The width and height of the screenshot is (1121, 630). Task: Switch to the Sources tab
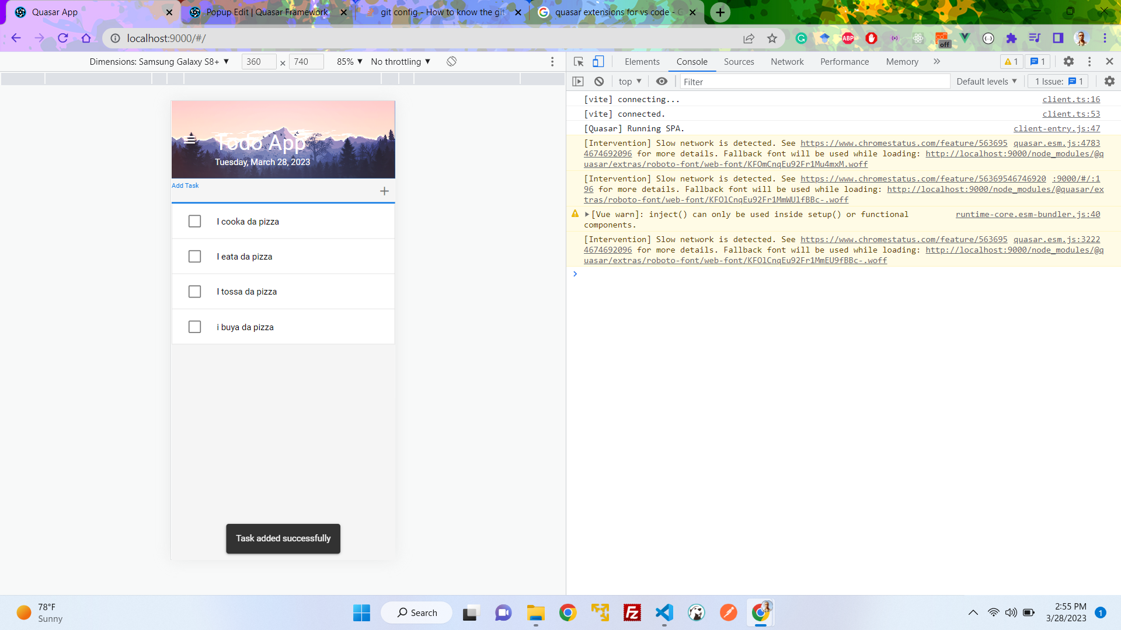coord(739,61)
